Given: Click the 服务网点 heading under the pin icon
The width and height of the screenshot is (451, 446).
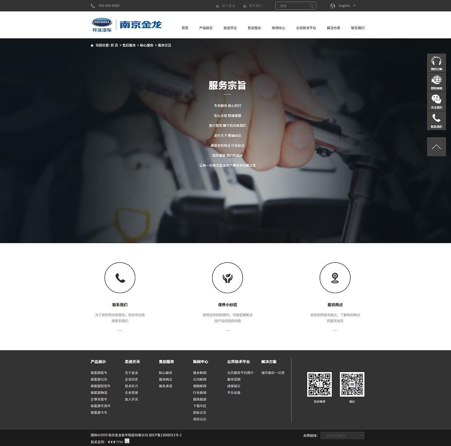Looking at the screenshot, I should click(x=335, y=305).
